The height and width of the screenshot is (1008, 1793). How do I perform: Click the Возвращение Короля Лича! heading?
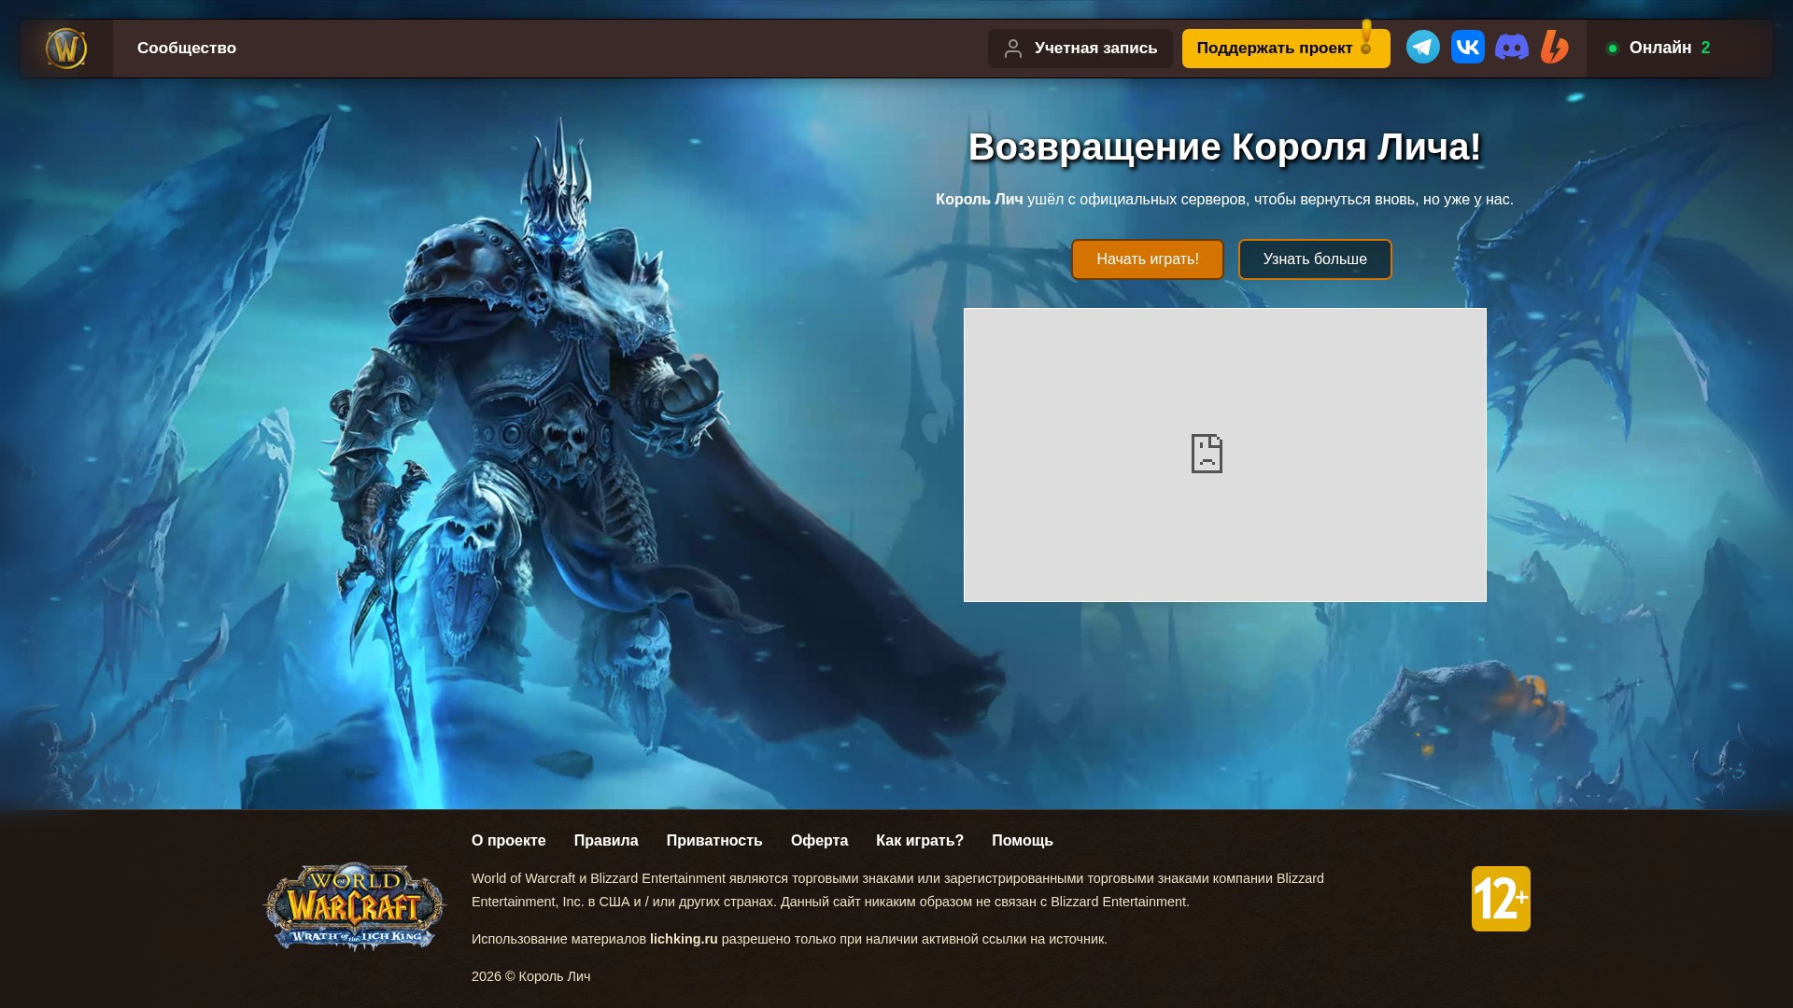[1224, 147]
